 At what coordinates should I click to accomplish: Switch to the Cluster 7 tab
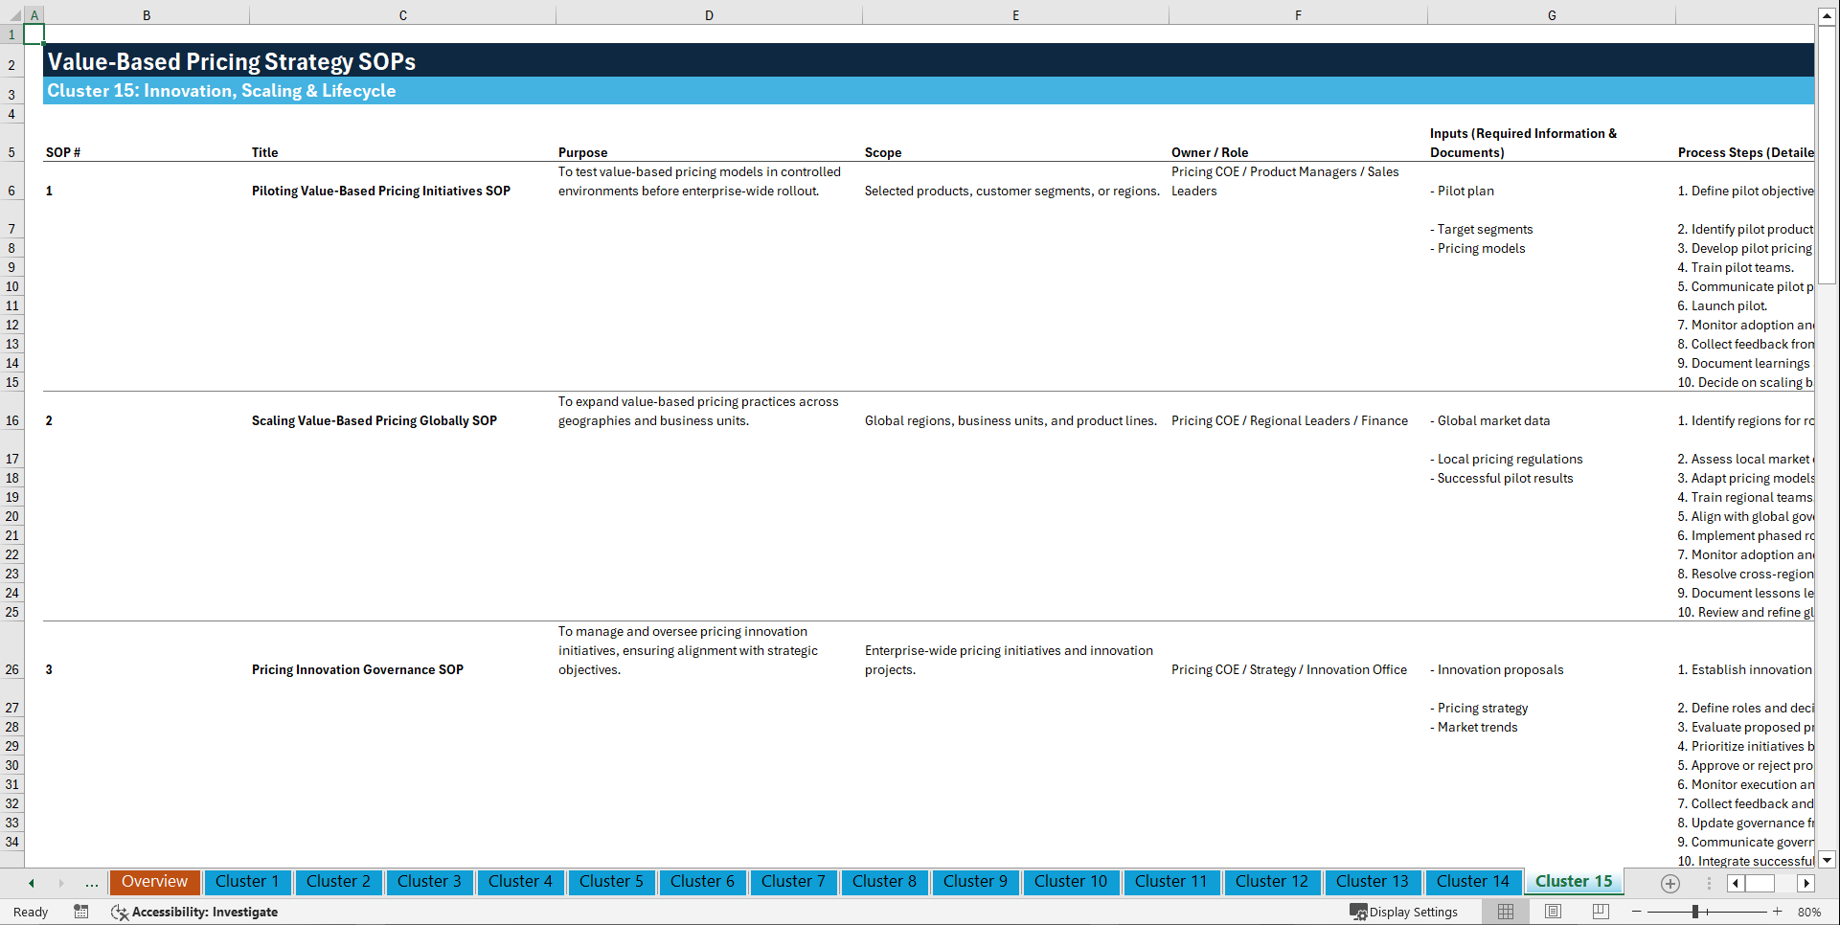pos(793,882)
